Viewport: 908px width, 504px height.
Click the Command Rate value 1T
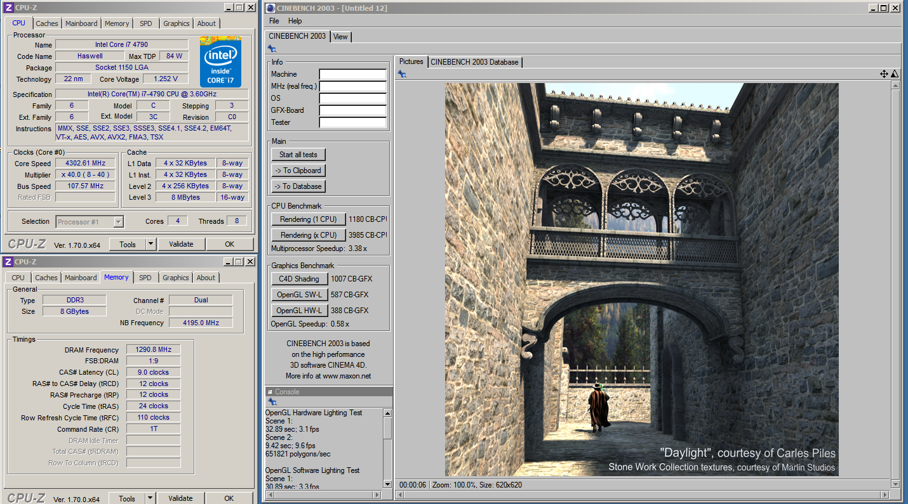(x=153, y=429)
